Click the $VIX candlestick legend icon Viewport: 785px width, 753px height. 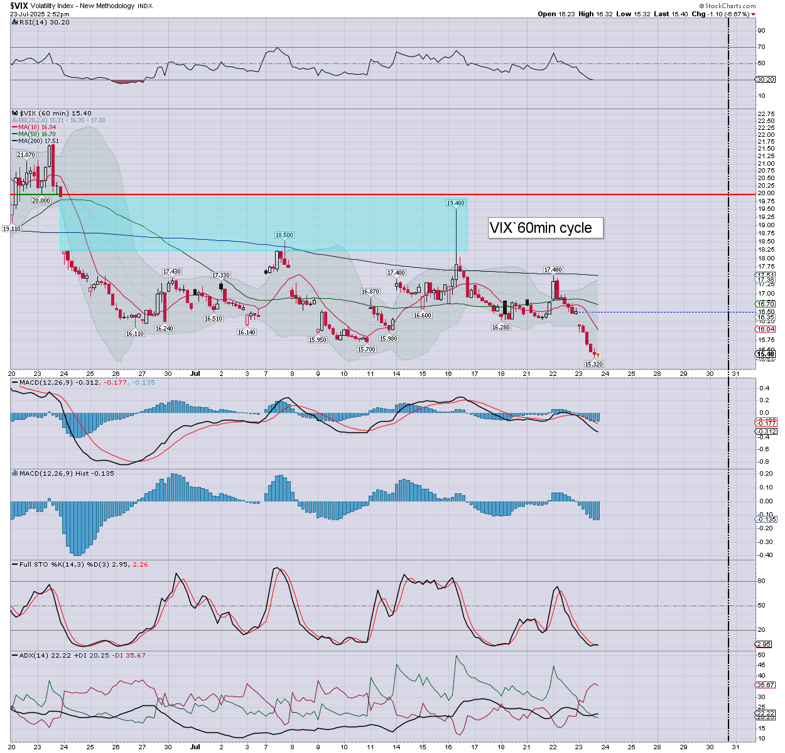pyautogui.click(x=15, y=114)
